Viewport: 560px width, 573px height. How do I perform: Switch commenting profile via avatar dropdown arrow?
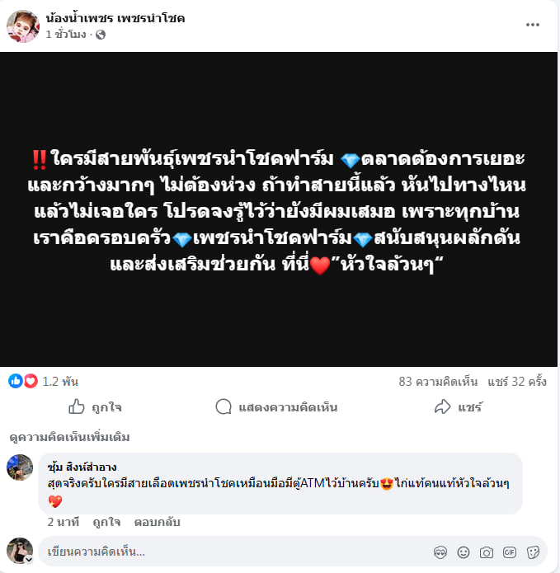29,560
